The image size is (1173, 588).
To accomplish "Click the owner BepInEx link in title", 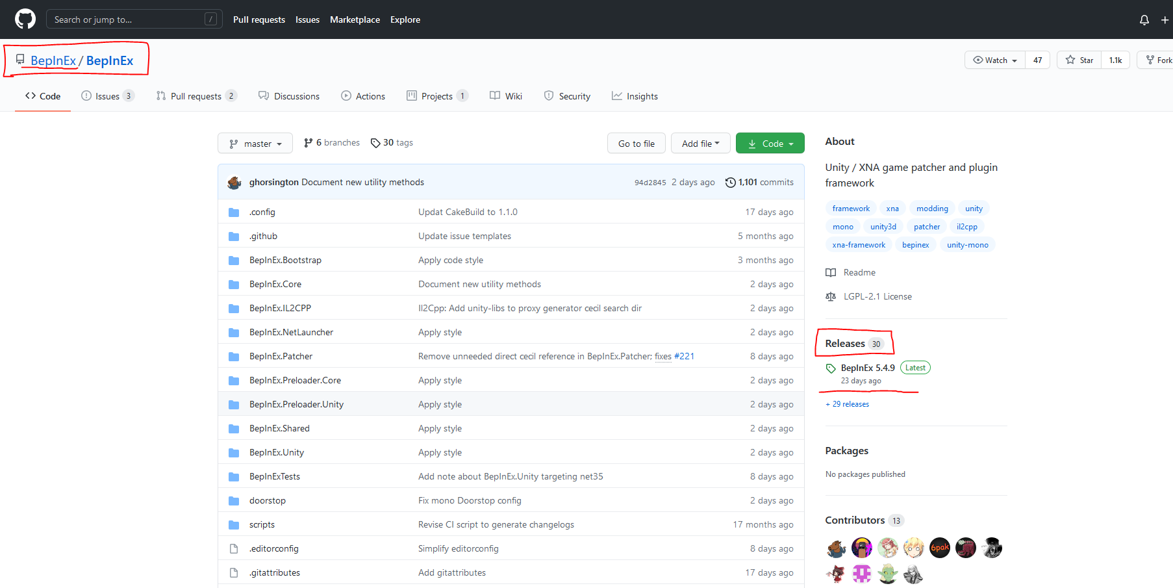I will tap(53, 60).
